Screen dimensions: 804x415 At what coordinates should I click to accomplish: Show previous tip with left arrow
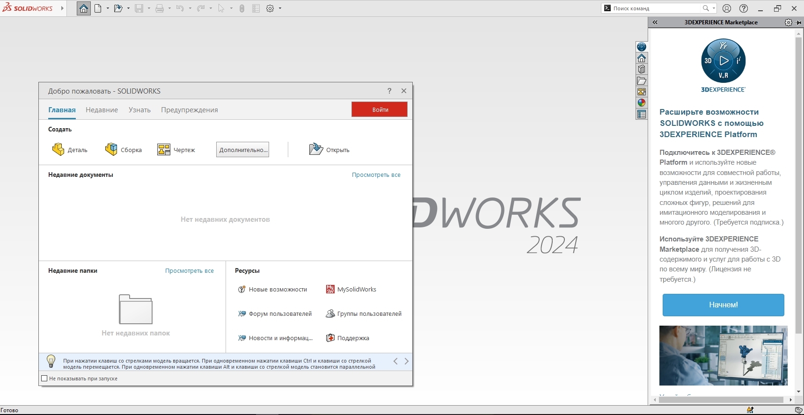(395, 361)
